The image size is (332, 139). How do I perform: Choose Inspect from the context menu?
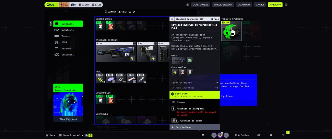pyautogui.click(x=182, y=102)
